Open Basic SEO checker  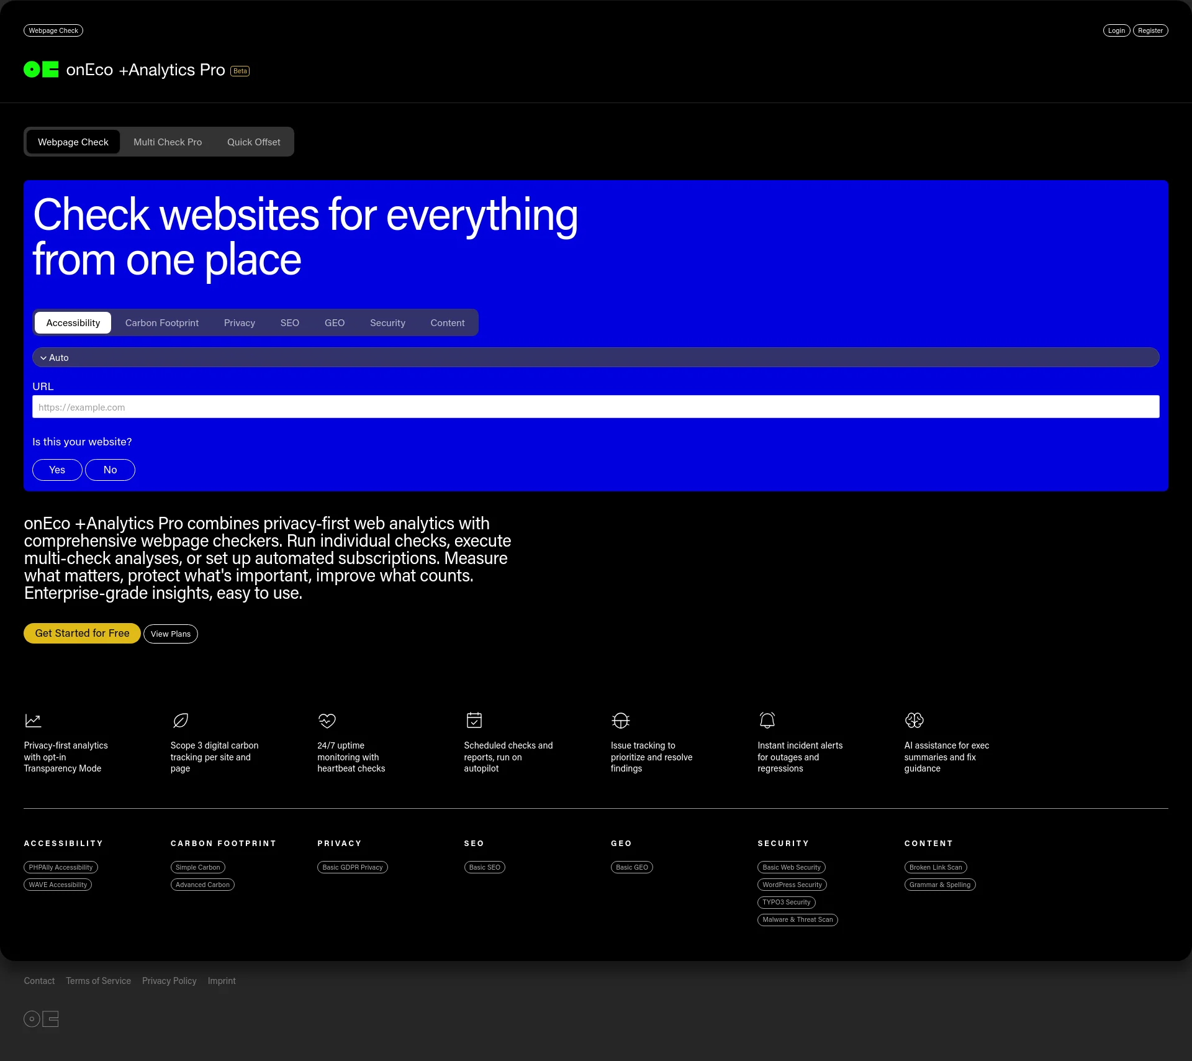tap(485, 867)
